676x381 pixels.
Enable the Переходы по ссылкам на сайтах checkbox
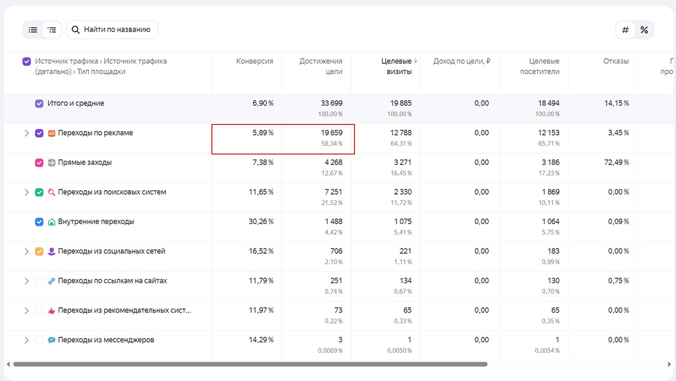39,281
